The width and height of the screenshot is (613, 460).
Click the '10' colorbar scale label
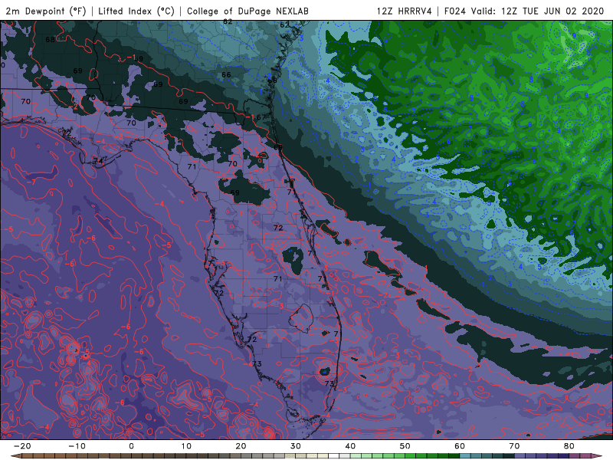[x=186, y=446]
